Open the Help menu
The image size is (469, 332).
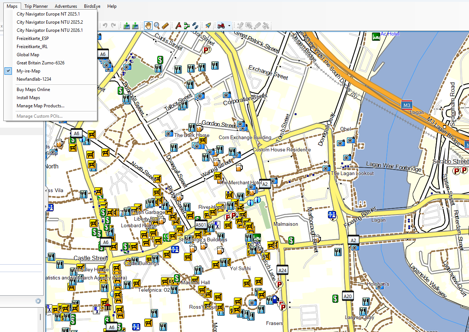coord(112,6)
